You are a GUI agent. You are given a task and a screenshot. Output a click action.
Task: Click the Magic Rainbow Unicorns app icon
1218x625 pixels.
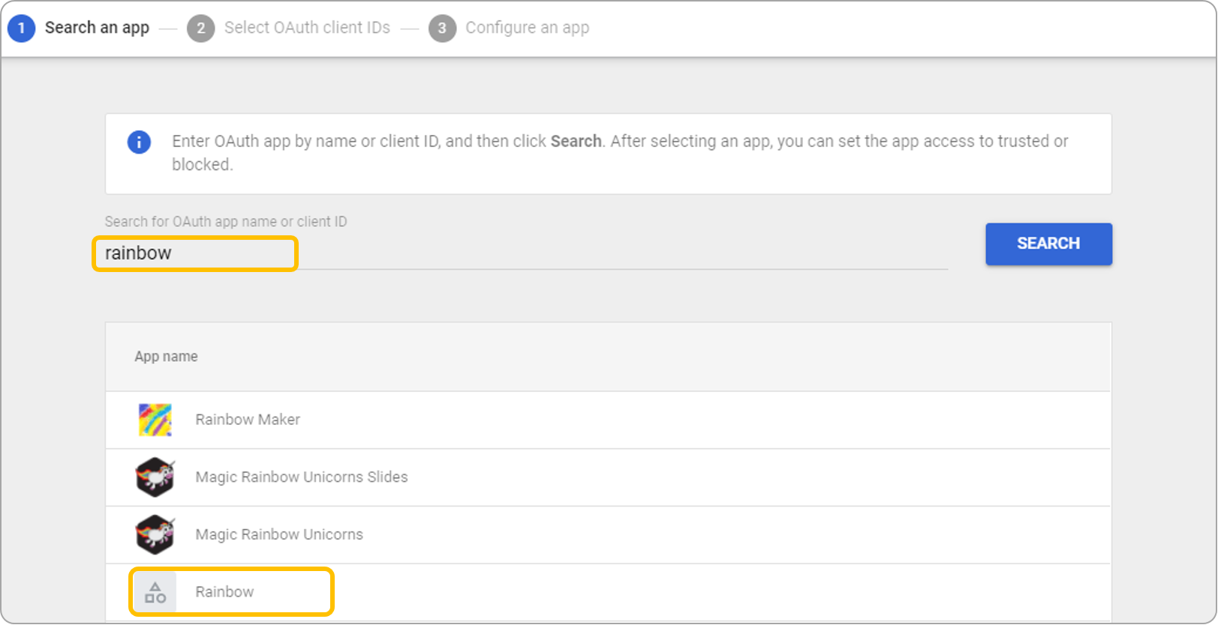[x=155, y=534]
